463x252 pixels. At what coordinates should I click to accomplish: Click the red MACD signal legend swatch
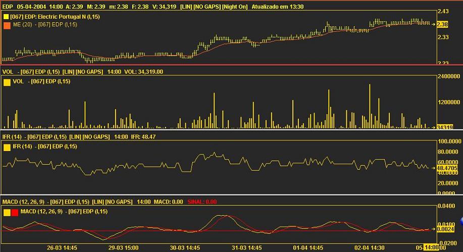[15, 212]
